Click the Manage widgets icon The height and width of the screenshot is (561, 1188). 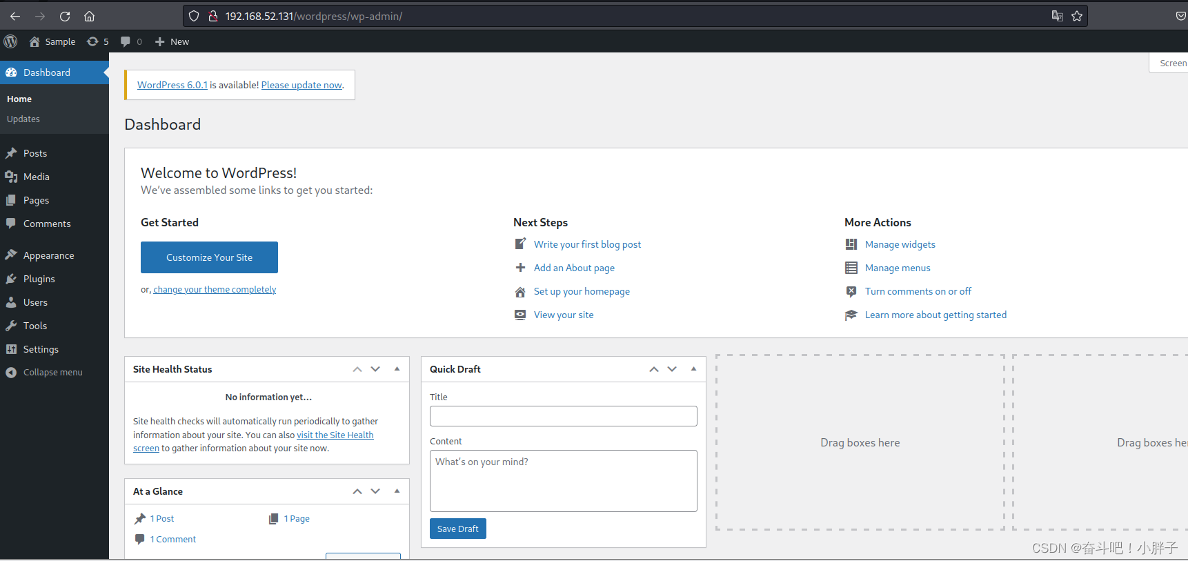851,244
